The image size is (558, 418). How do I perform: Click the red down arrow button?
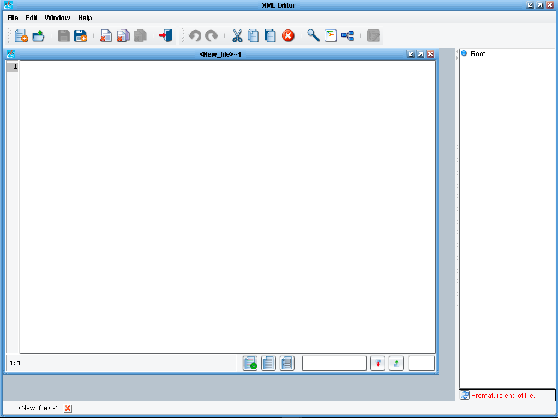[377, 363]
